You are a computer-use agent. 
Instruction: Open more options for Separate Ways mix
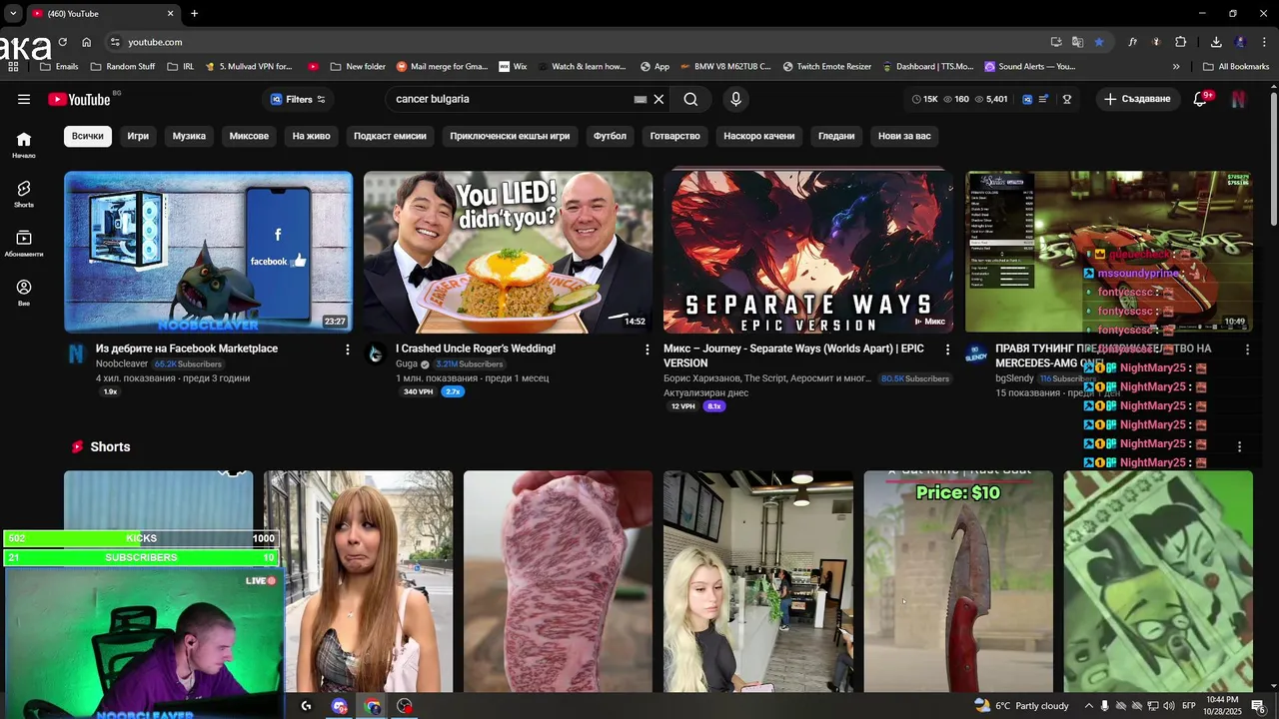948,350
